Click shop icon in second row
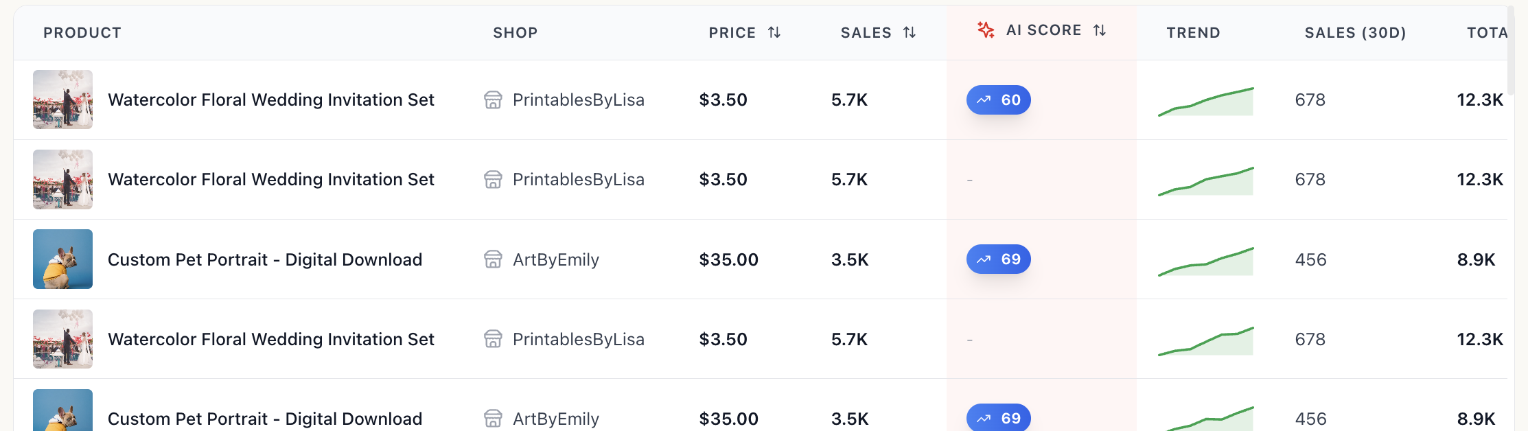Viewport: 1528px width, 431px height. (493, 180)
